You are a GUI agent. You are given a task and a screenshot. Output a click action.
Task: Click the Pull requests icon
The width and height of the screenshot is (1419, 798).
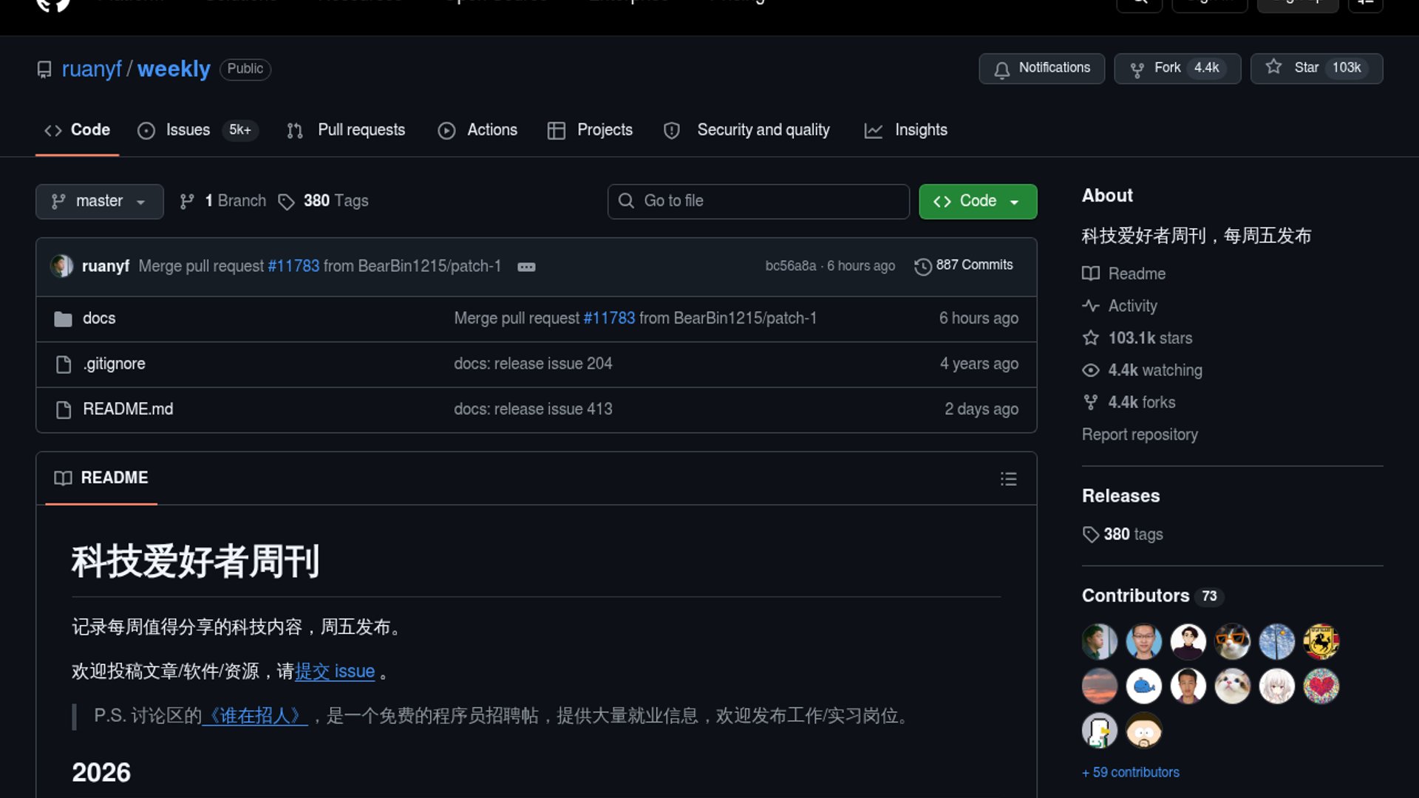point(295,131)
